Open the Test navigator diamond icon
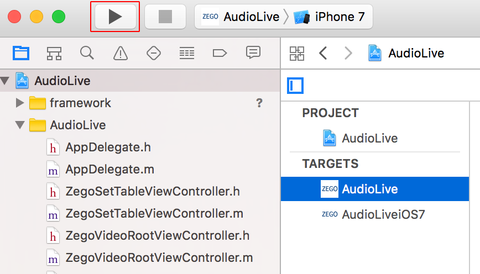Viewport: 480px width, 274px height. tap(154, 53)
